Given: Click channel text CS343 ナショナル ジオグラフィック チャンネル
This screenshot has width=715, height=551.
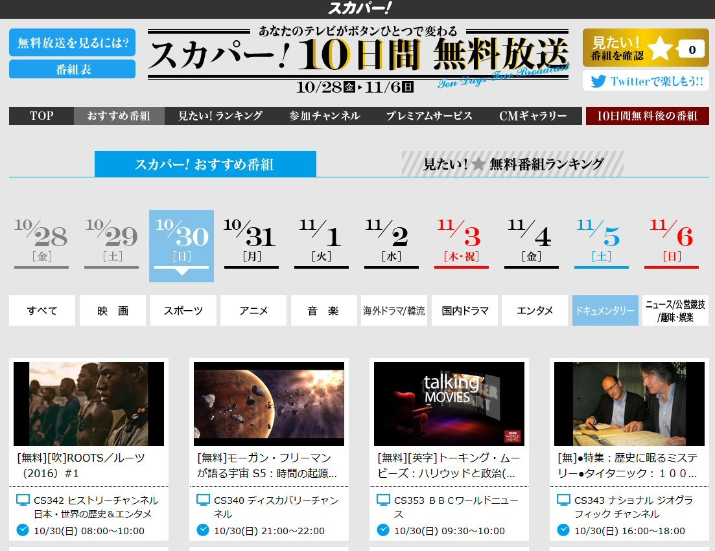Looking at the screenshot, I should tap(634, 507).
